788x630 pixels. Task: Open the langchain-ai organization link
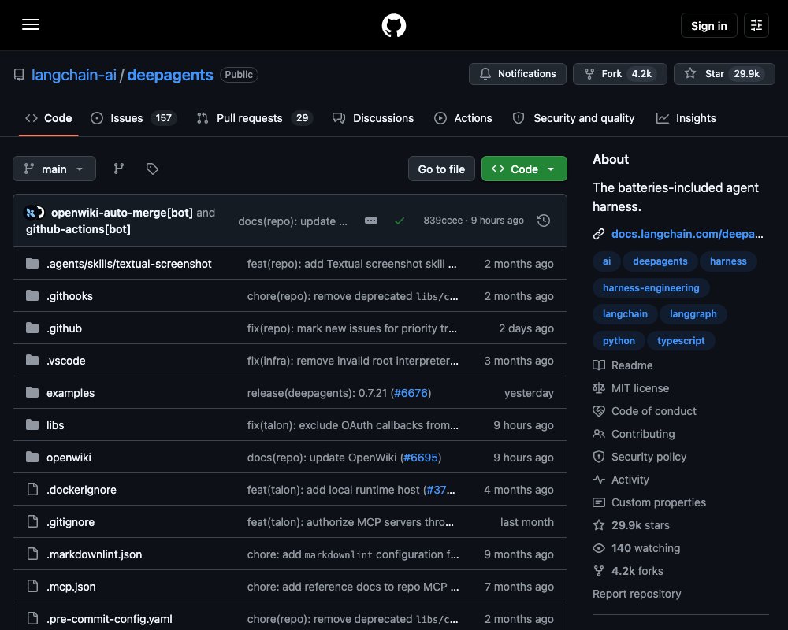click(74, 75)
